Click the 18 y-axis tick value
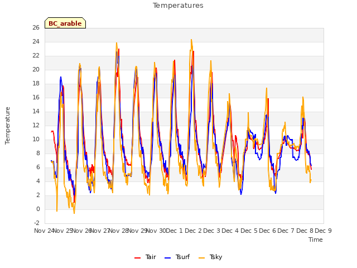Viewport: 357px width, 268px height. point(36,84)
